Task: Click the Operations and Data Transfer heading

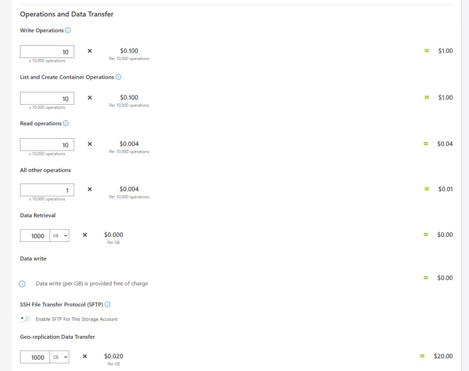Action: pos(66,14)
